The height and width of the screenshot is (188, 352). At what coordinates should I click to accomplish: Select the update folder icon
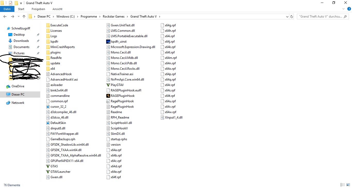point(48,63)
